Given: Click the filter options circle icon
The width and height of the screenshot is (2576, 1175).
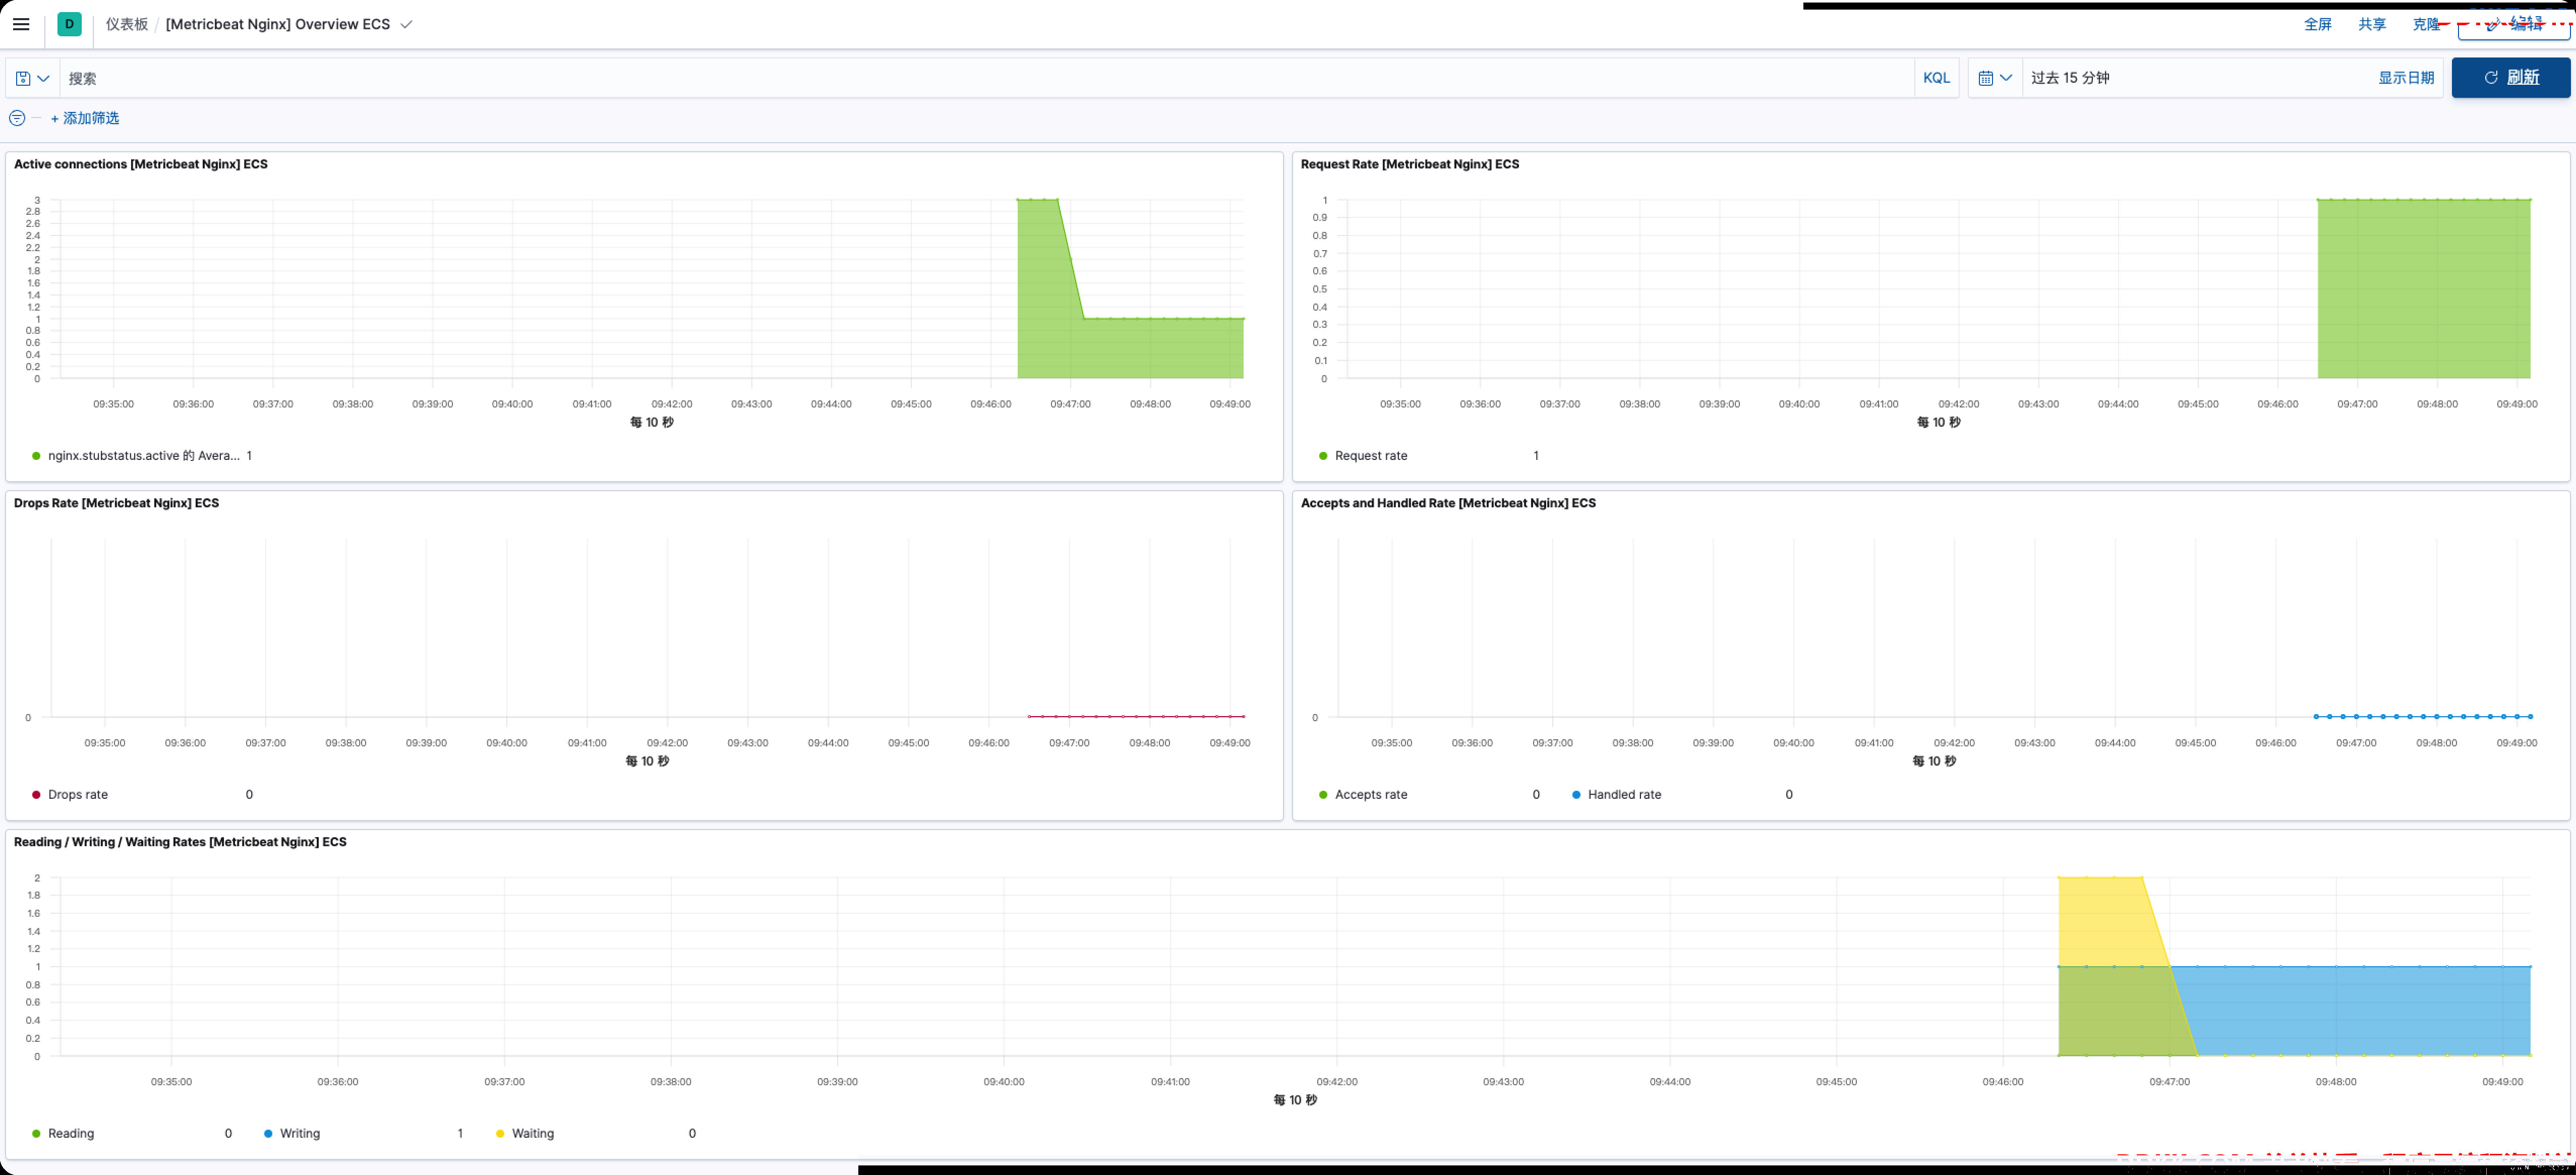Looking at the screenshot, I should coord(17,118).
